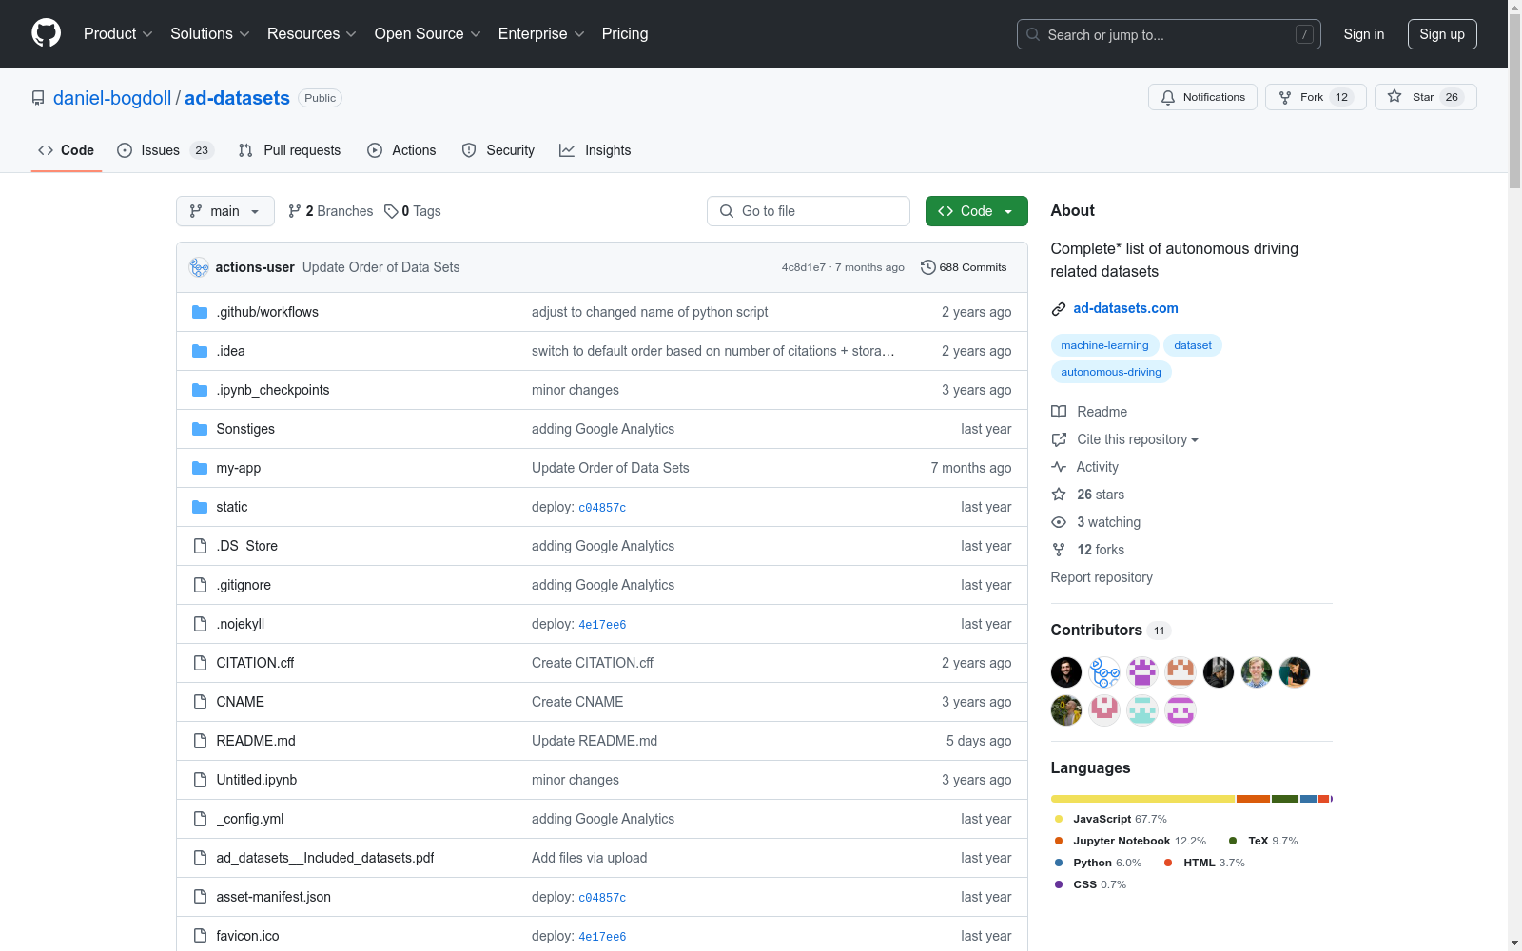
Task: Open the Actions tab
Action: pos(401,150)
